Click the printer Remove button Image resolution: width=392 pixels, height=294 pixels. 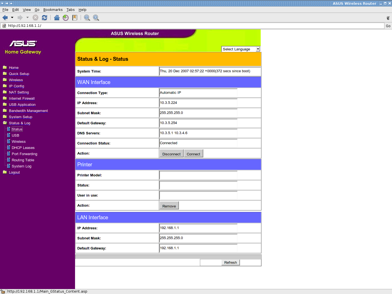(169, 206)
